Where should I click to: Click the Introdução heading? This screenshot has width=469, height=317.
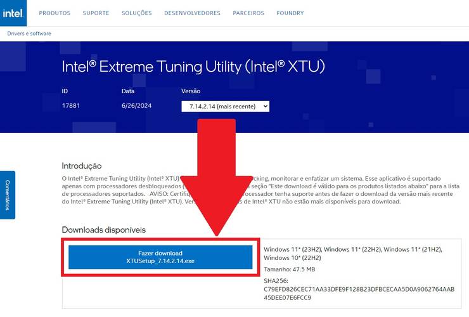tap(82, 166)
